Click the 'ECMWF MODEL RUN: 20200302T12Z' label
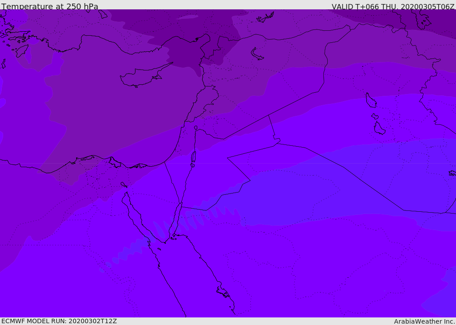Viewport: 456px width, 325px height. [x=59, y=321]
